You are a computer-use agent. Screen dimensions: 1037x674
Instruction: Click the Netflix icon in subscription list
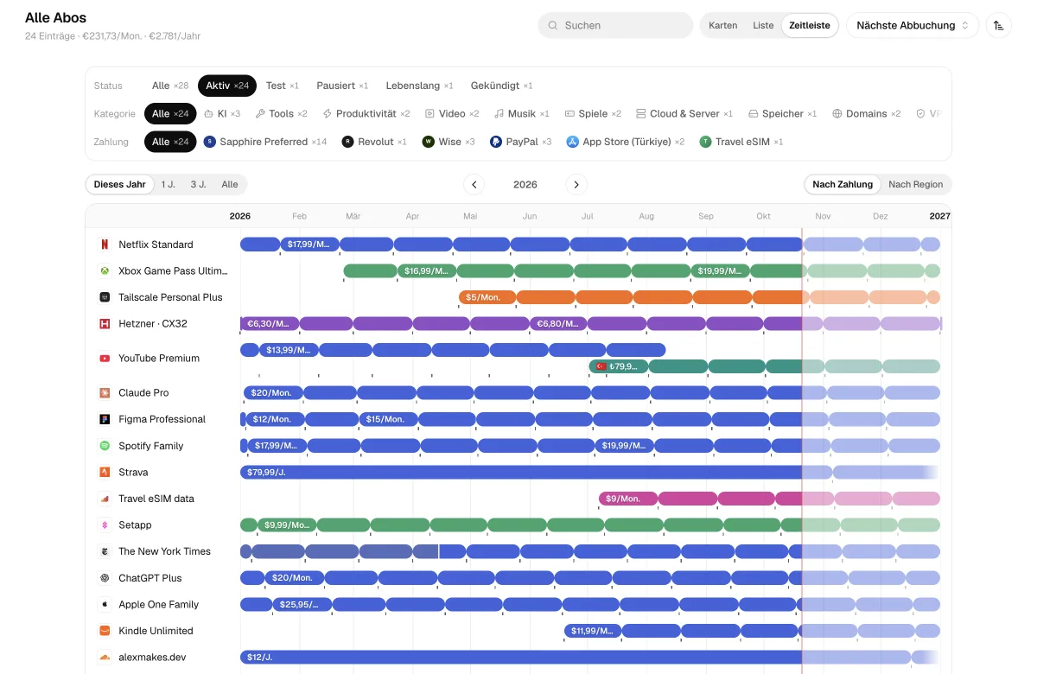[105, 245]
